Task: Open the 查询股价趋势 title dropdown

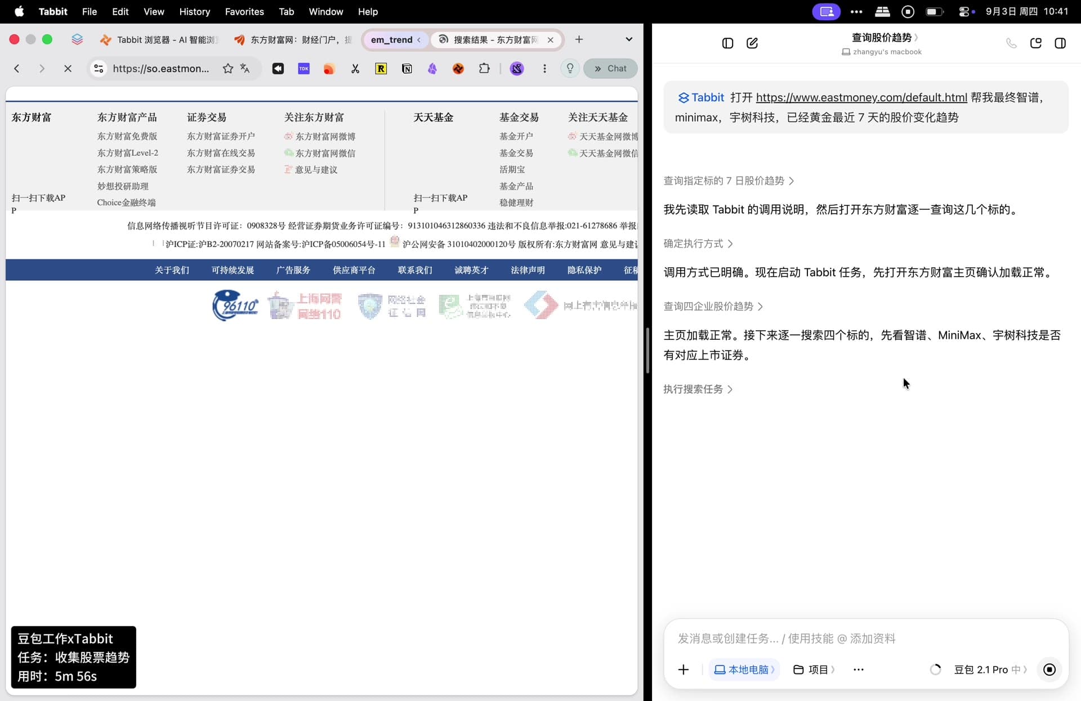Action: (x=885, y=38)
